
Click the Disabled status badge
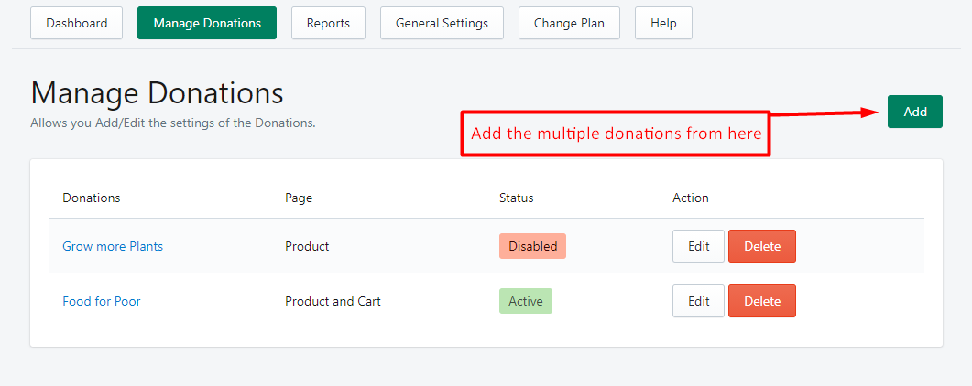(532, 246)
